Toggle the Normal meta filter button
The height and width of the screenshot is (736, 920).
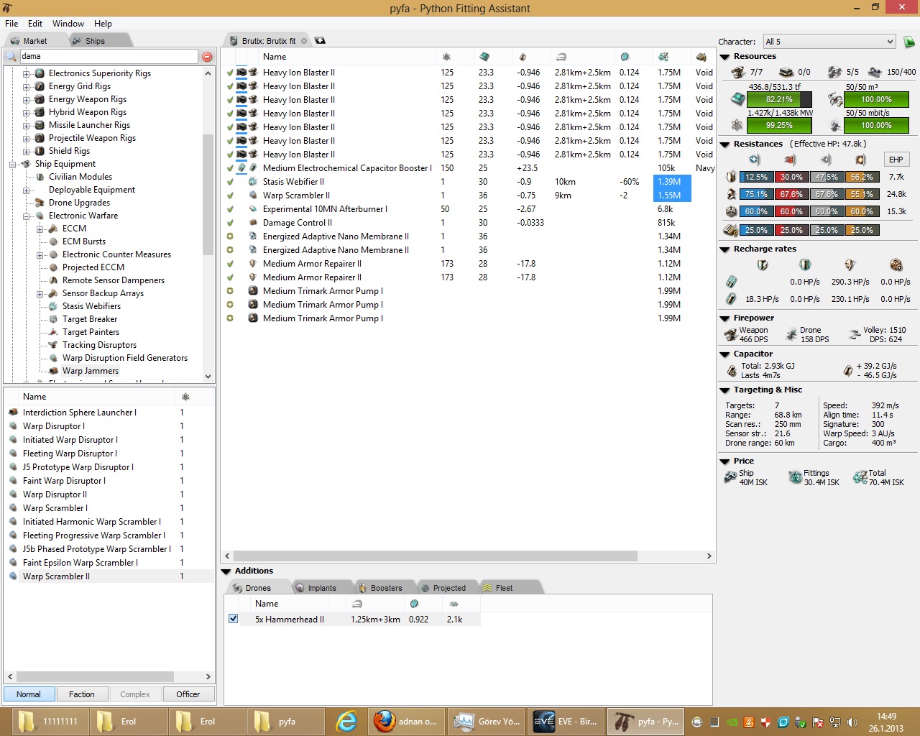coord(29,694)
